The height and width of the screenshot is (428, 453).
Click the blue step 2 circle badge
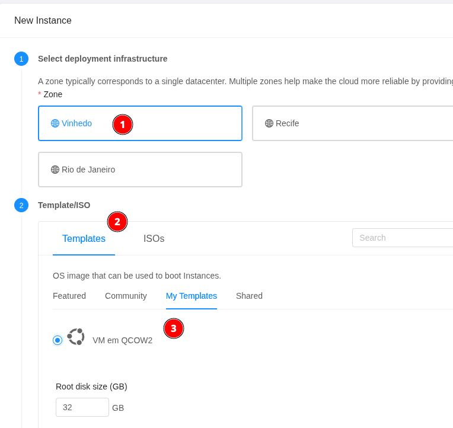click(21, 205)
